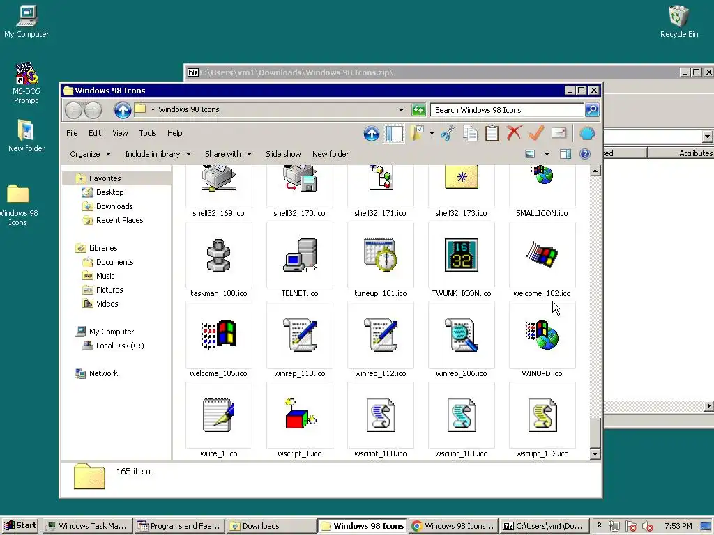Click the file list scroll down arrow

point(595,453)
